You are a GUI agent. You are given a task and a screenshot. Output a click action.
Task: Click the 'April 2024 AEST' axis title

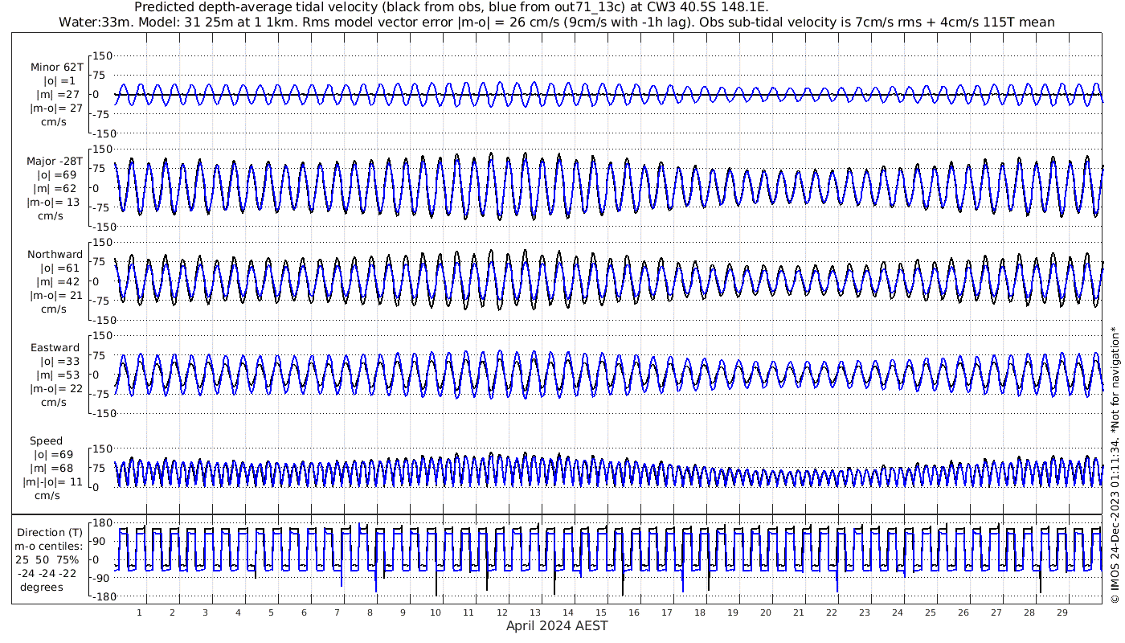557,625
